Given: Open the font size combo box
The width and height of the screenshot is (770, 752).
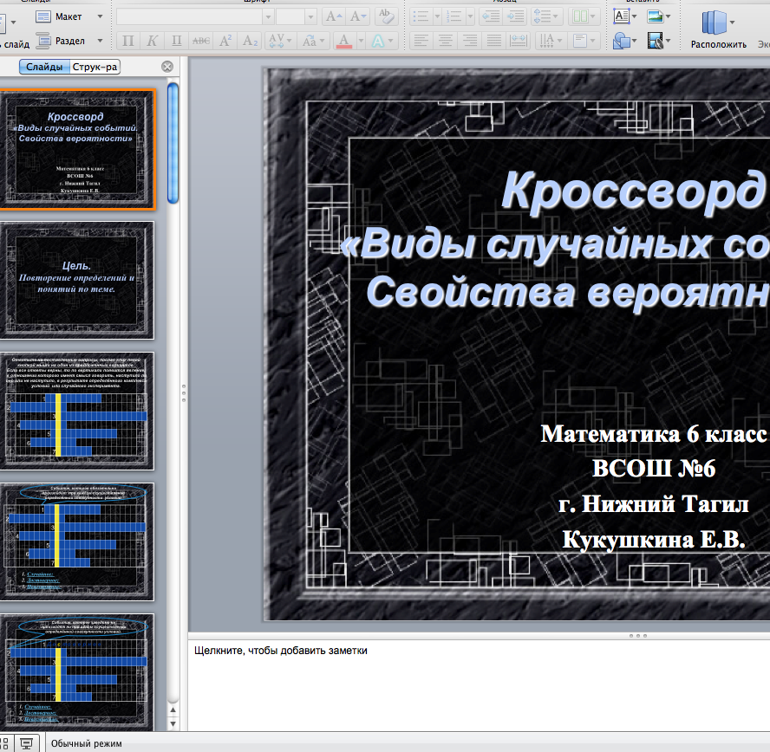Looking at the screenshot, I should click(x=296, y=16).
